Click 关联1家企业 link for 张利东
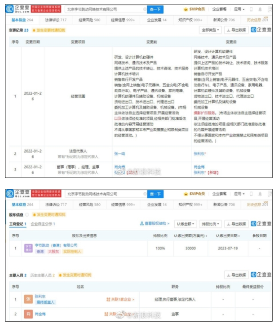 point(120,299)
